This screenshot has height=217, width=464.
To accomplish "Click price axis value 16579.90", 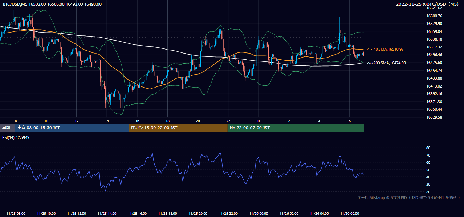I will (x=434, y=24).
